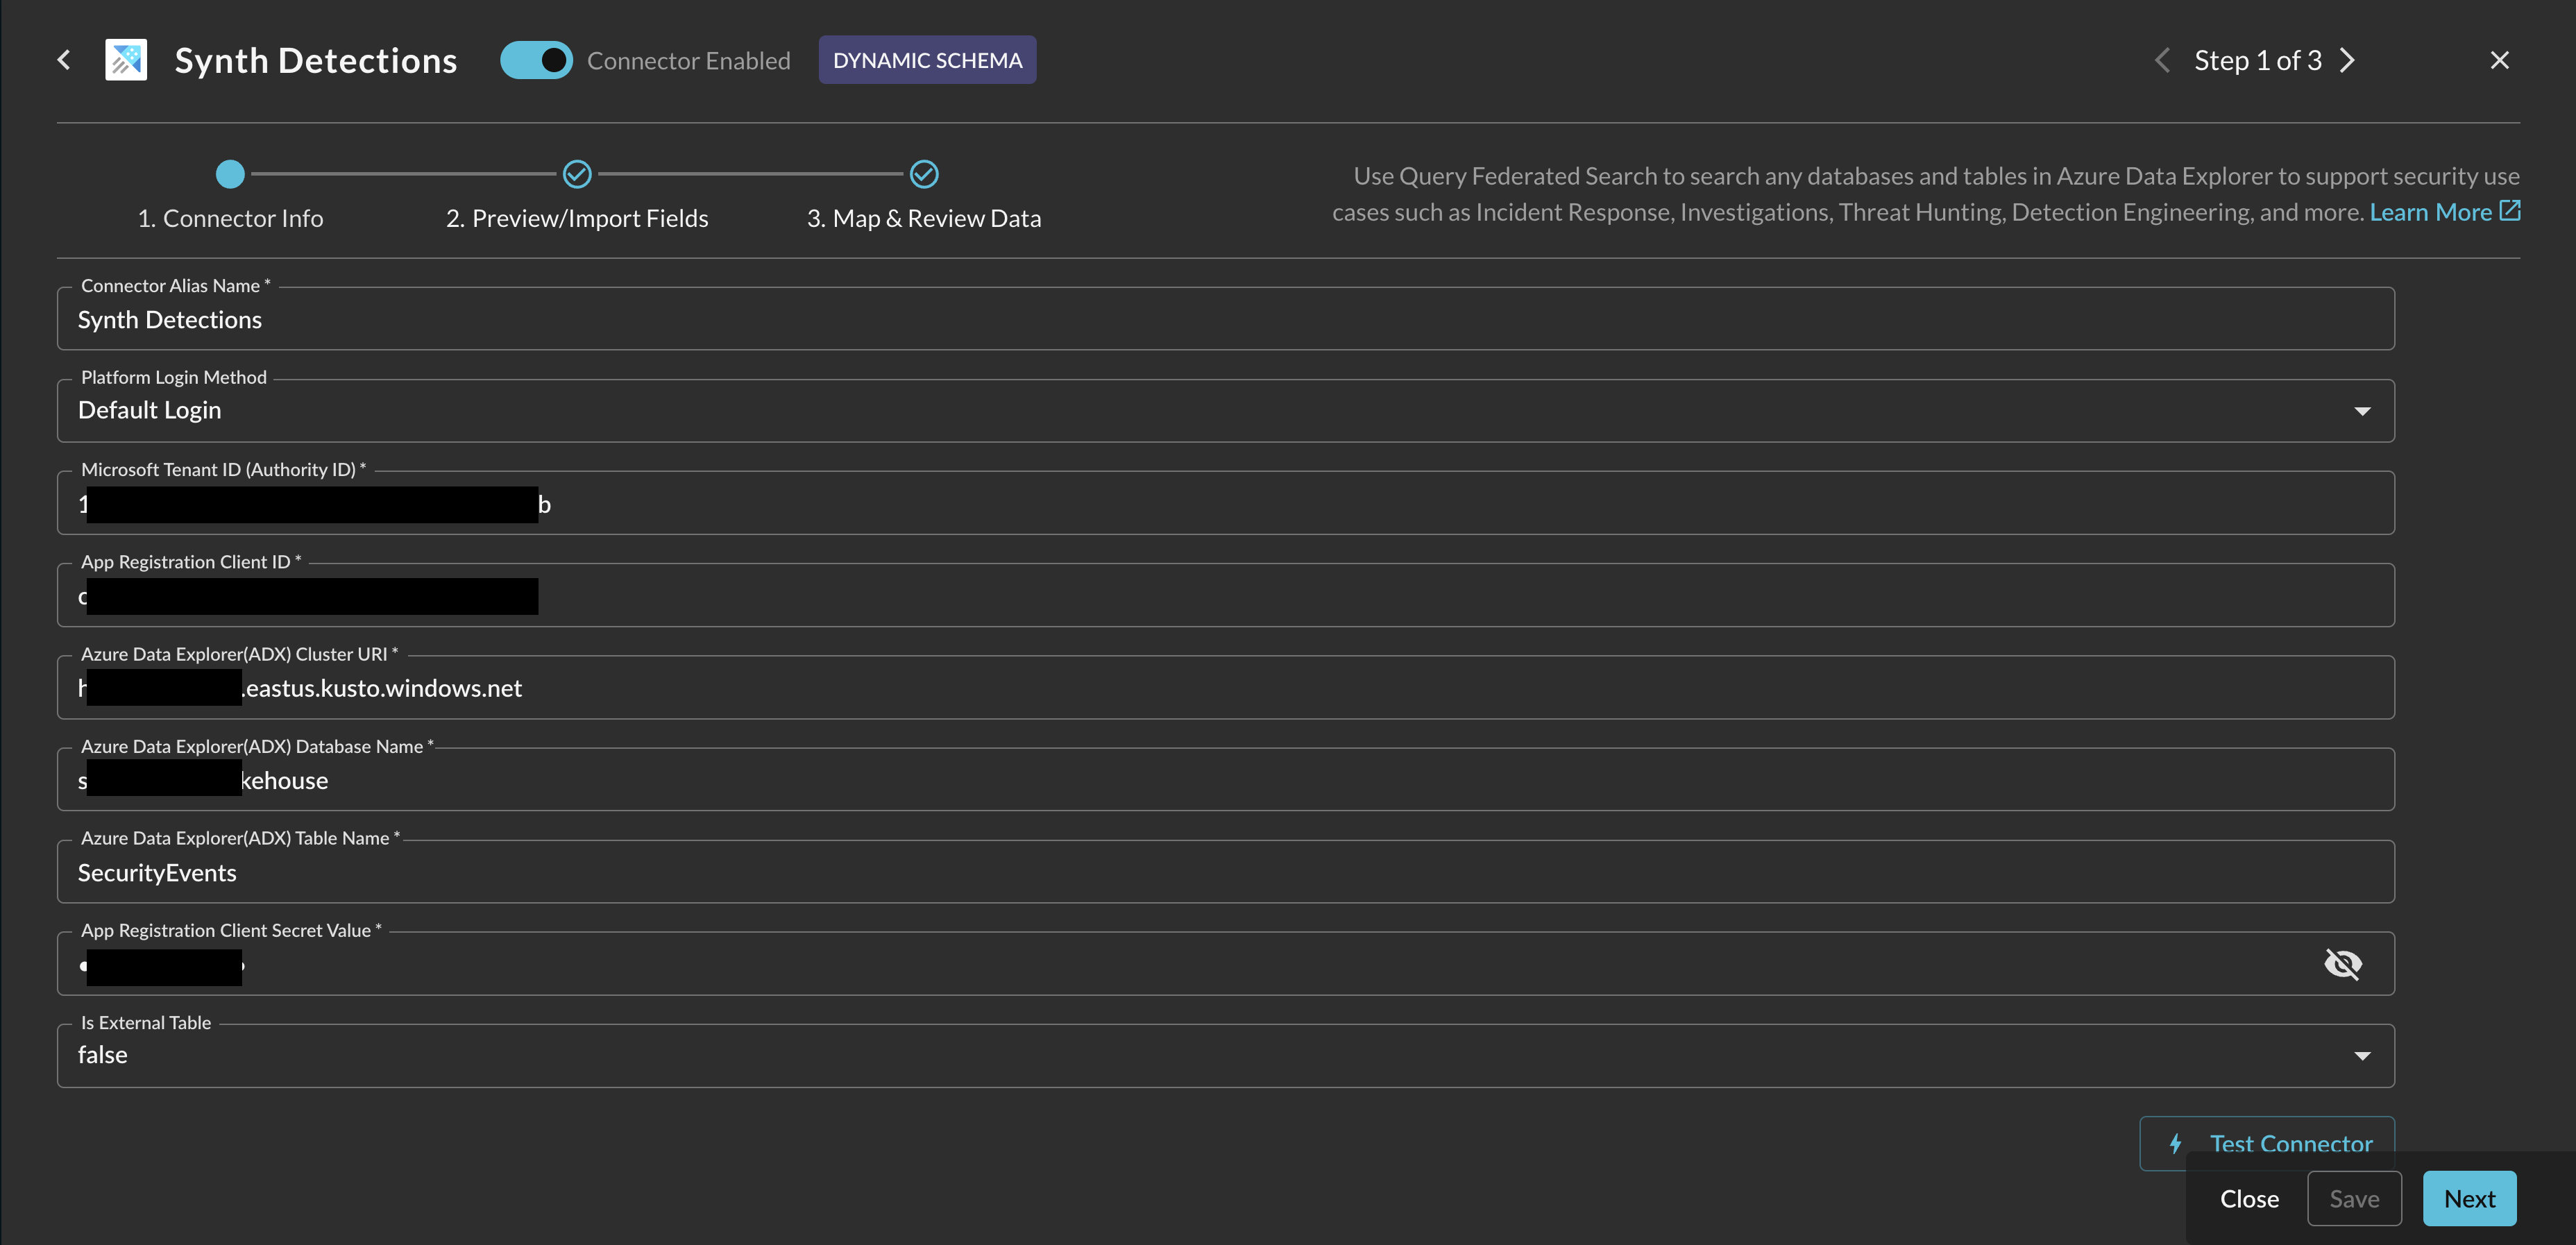Edit the App Registration Client ID field
2576x1245 pixels.
click(x=1226, y=596)
